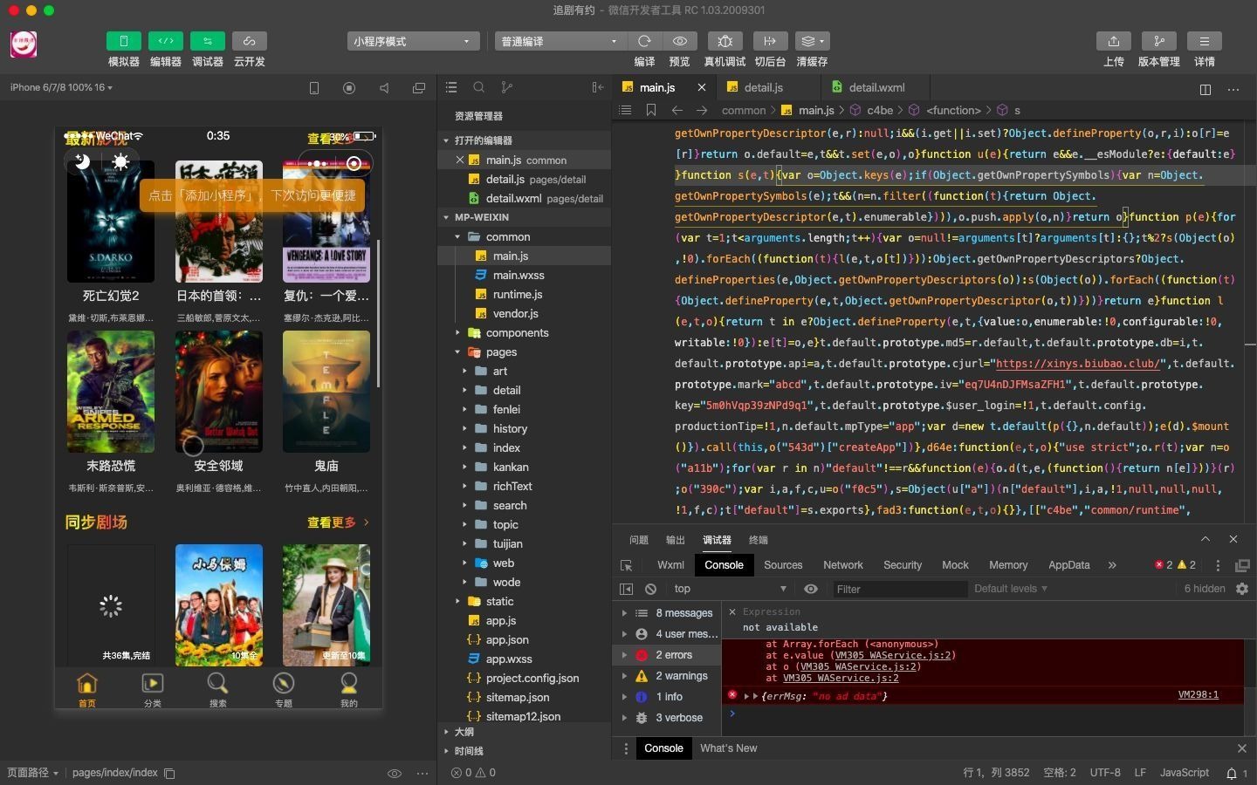The image size is (1257, 785).
Task: Tap the 我的 tab in the simulator
Action: pyautogui.click(x=348, y=689)
